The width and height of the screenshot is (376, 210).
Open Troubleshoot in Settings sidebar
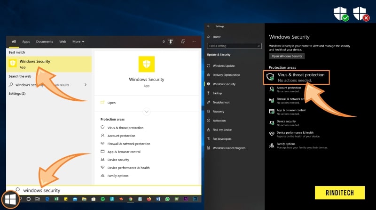point(218,102)
